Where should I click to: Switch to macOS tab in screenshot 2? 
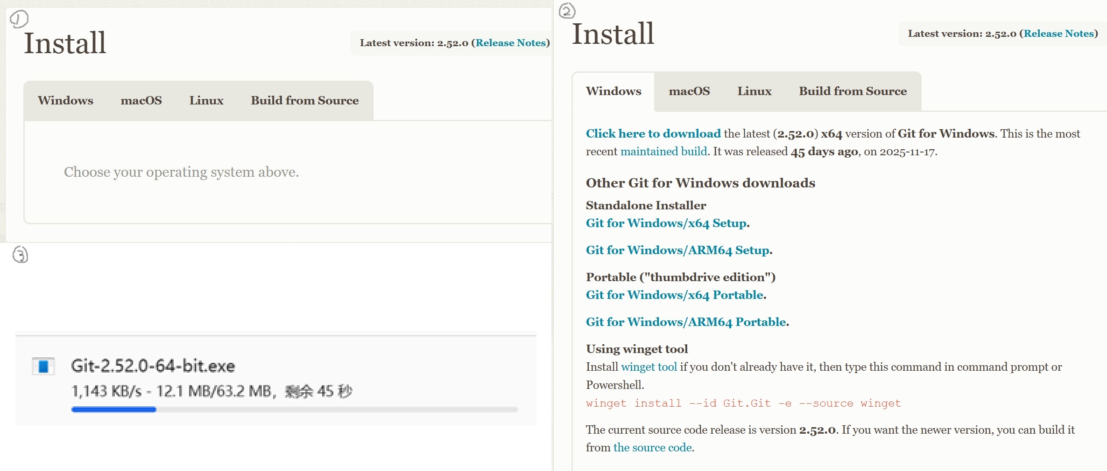point(689,91)
